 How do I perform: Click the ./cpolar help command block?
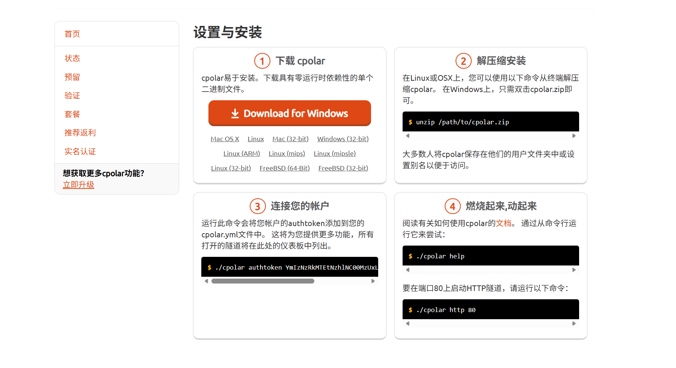[491, 256]
